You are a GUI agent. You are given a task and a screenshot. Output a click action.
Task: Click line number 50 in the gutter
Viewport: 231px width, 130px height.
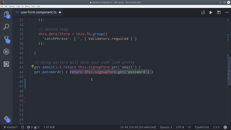point(21,100)
